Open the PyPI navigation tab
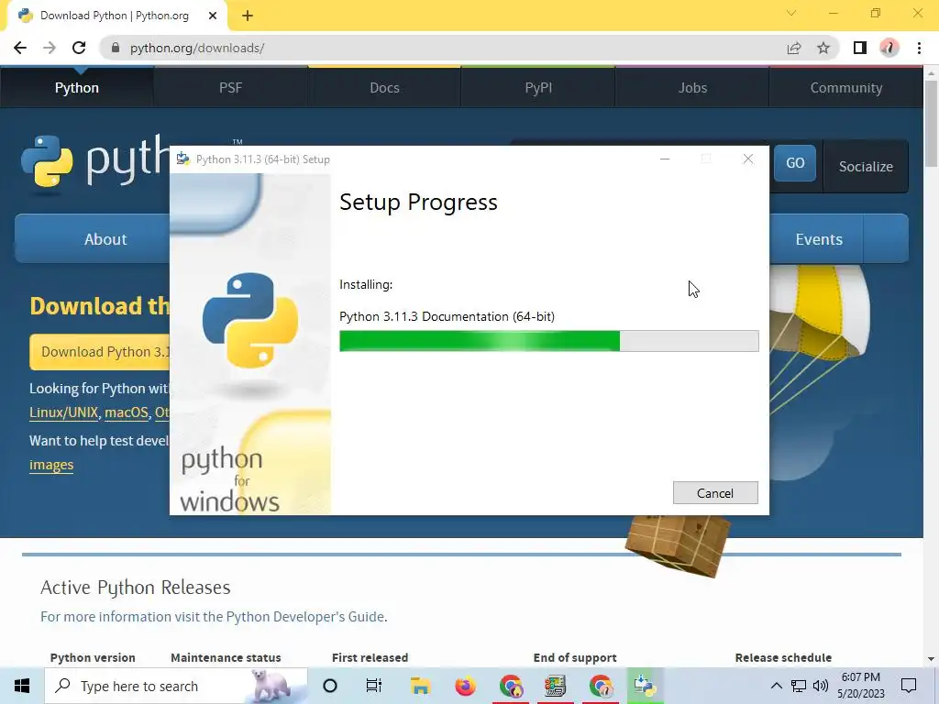Image resolution: width=939 pixels, height=704 pixels. [538, 87]
